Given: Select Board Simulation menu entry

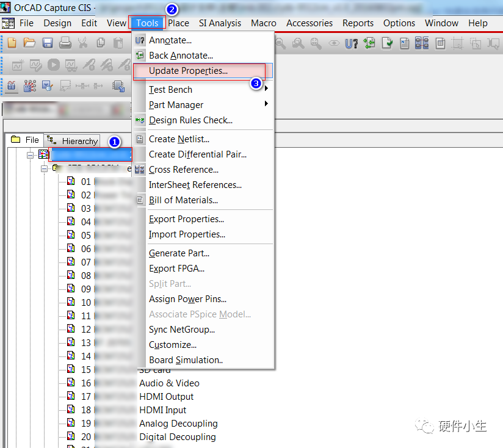Looking at the screenshot, I should pos(203,360).
